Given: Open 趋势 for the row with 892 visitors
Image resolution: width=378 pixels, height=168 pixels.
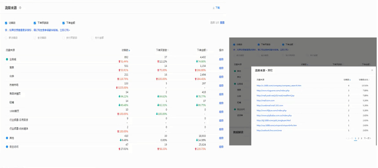Looking at the screenshot, I should pos(221,59).
